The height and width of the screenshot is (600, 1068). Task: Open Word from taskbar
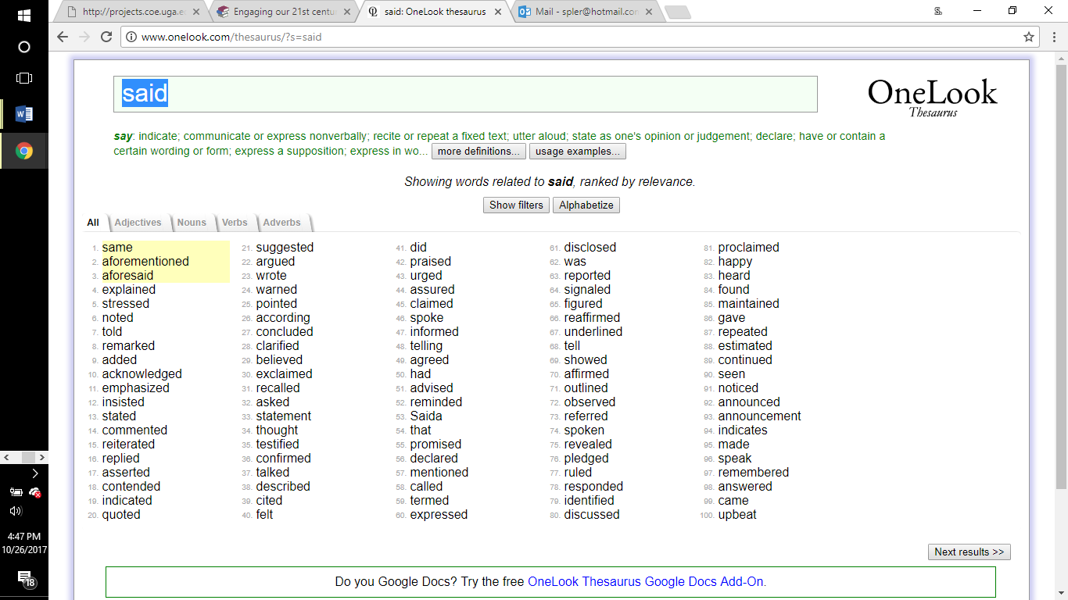tap(23, 115)
